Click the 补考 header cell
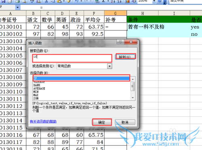Viewport: 202px width, 150px height. coord(116,20)
